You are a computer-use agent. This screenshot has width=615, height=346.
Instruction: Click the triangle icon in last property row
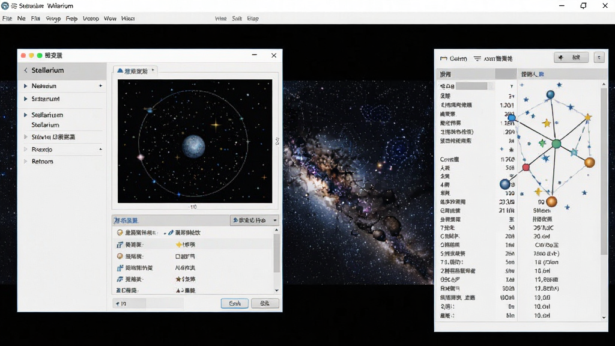click(x=178, y=291)
